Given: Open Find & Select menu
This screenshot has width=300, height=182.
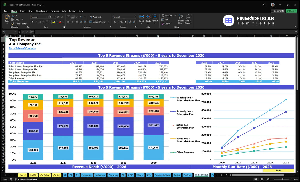Looking at the screenshot, I should [x=188, y=19].
